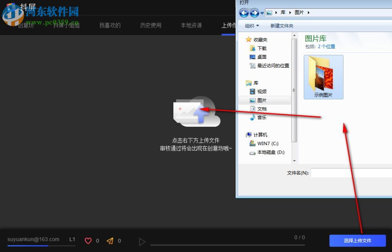Select the 音乐 library in the sidebar
Image resolution: width=392 pixels, height=252 pixels.
point(261,117)
